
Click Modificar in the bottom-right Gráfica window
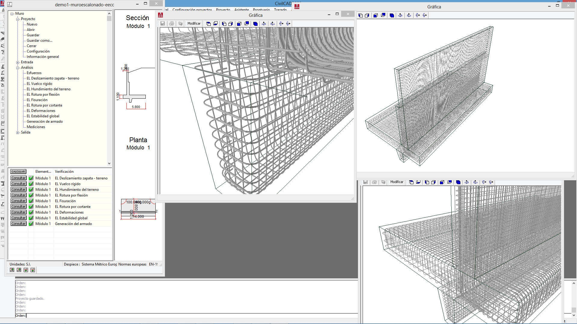[397, 182]
